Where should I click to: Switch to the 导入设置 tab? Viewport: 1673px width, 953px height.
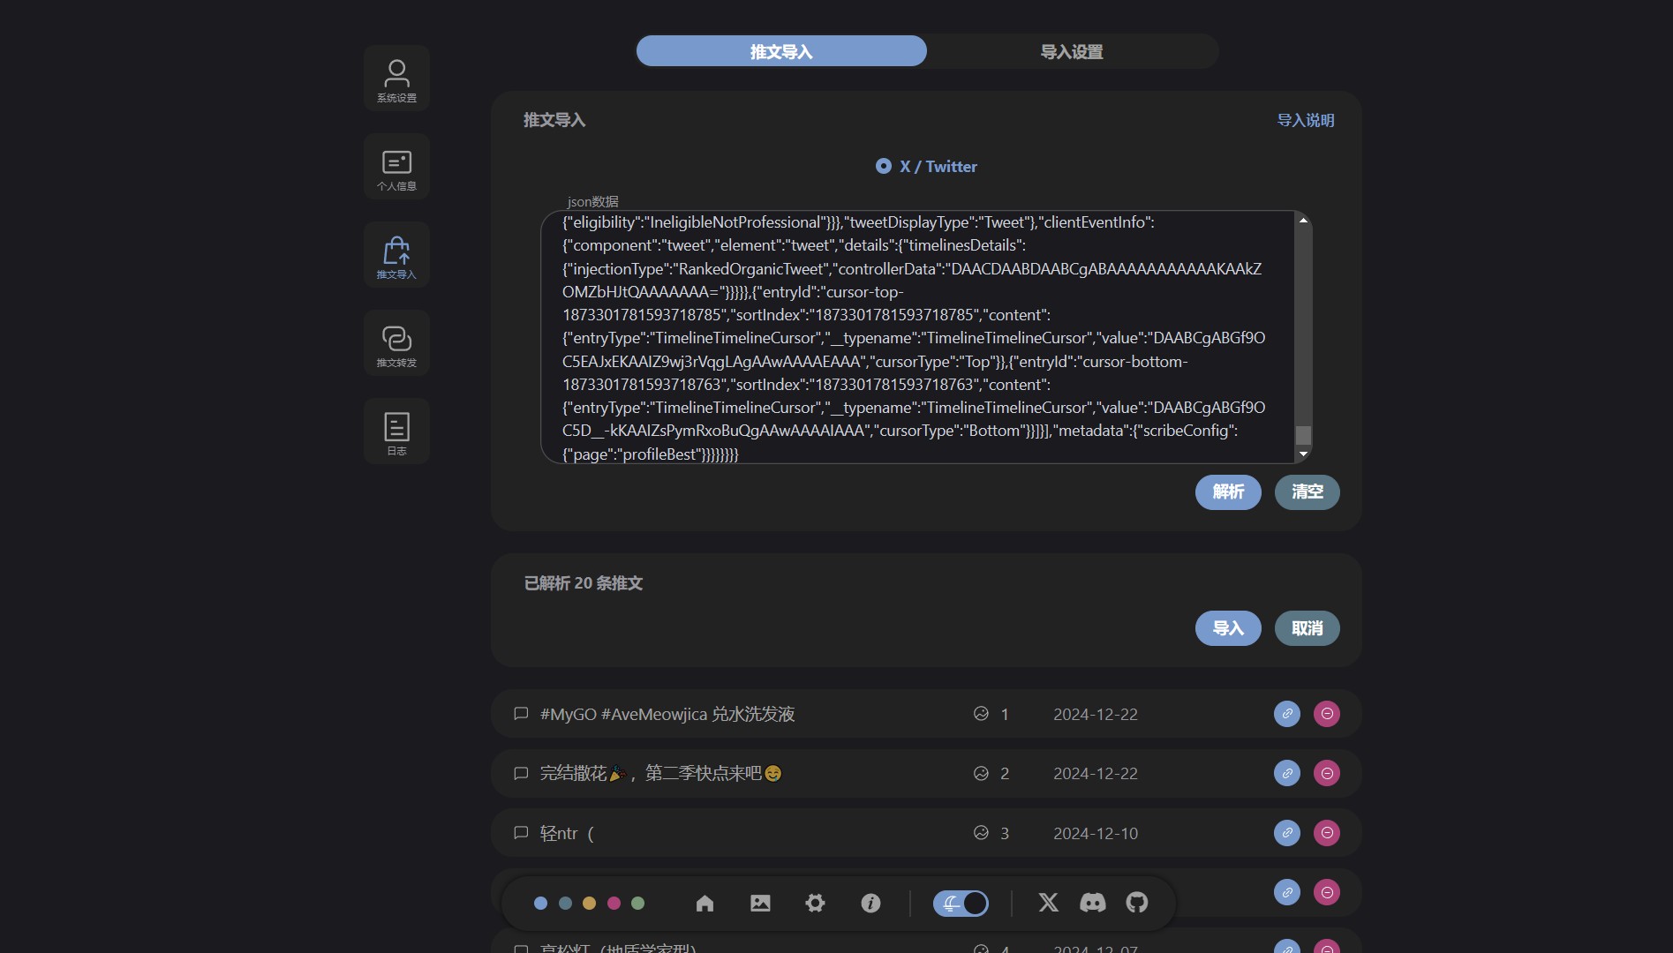tap(1072, 52)
